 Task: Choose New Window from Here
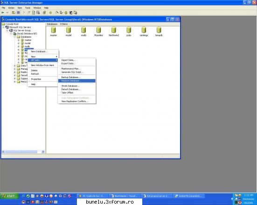point(43,65)
